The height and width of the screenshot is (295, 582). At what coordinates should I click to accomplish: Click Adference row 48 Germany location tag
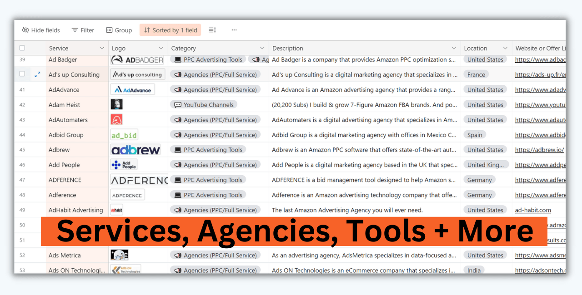[479, 195]
